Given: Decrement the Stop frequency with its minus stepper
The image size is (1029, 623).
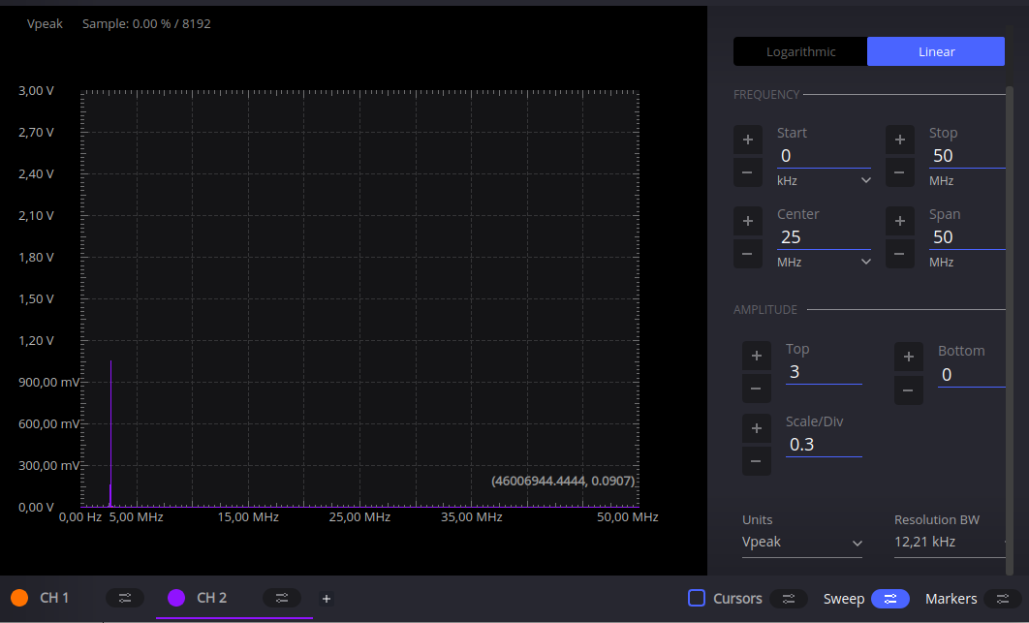Looking at the screenshot, I should click(899, 172).
